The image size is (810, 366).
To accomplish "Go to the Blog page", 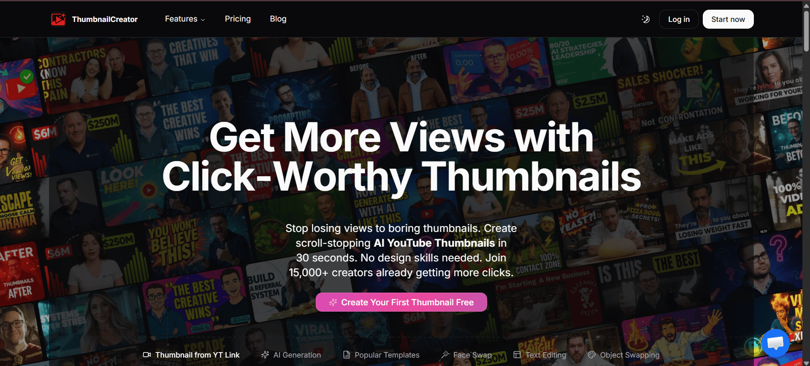I will (x=278, y=19).
